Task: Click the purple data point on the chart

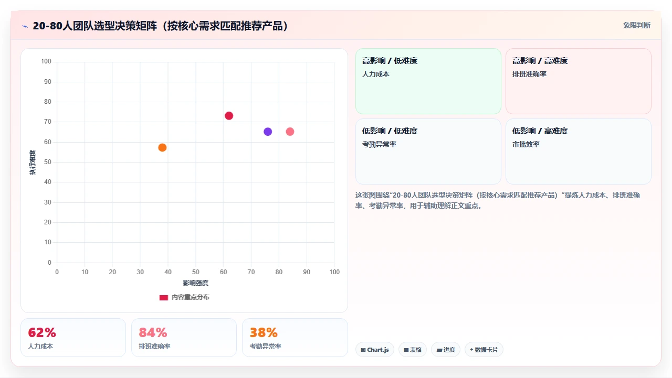Action: click(x=268, y=132)
